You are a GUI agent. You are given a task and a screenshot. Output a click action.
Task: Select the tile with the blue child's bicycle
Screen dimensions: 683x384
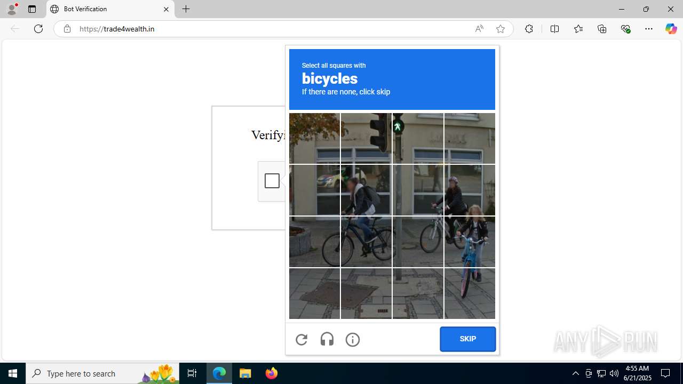tap(470, 242)
